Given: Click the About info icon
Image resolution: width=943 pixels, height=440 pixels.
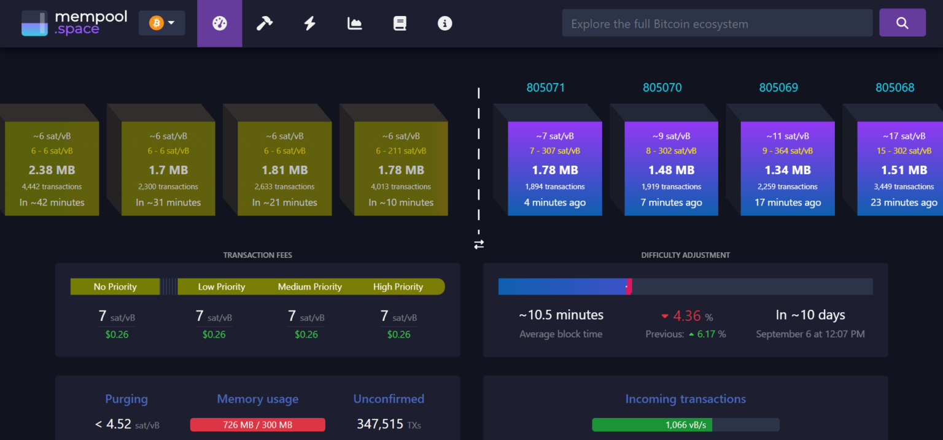Looking at the screenshot, I should (x=444, y=23).
